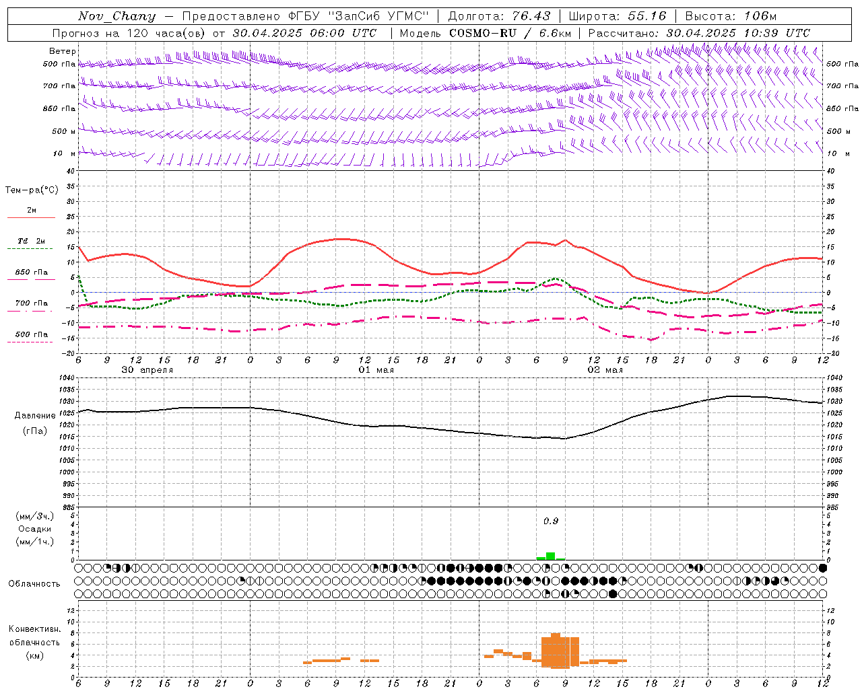862x689 pixels.
Task: Click the solid red line sample under '2м'
Action: pos(32,218)
